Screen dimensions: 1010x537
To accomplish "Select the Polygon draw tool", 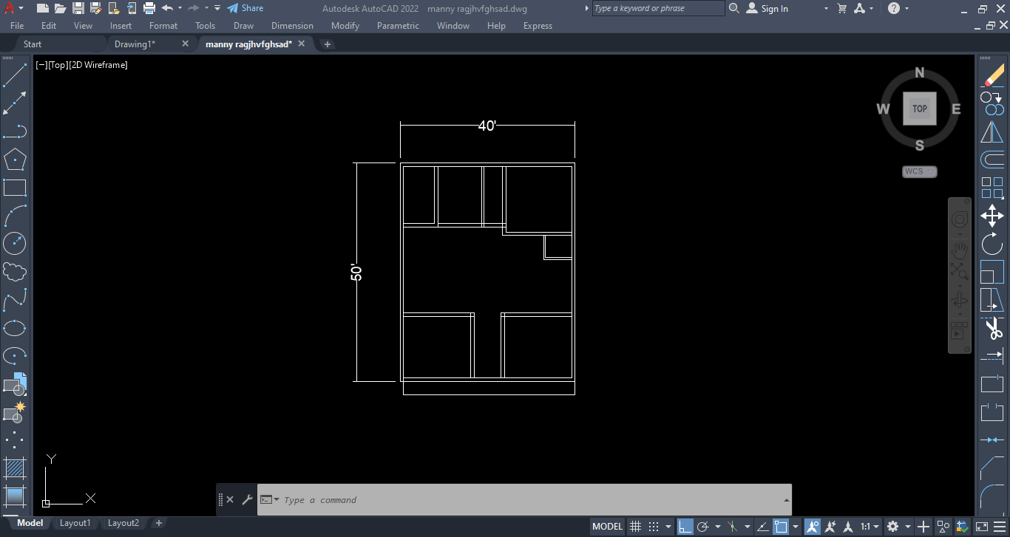I will 15,159.
